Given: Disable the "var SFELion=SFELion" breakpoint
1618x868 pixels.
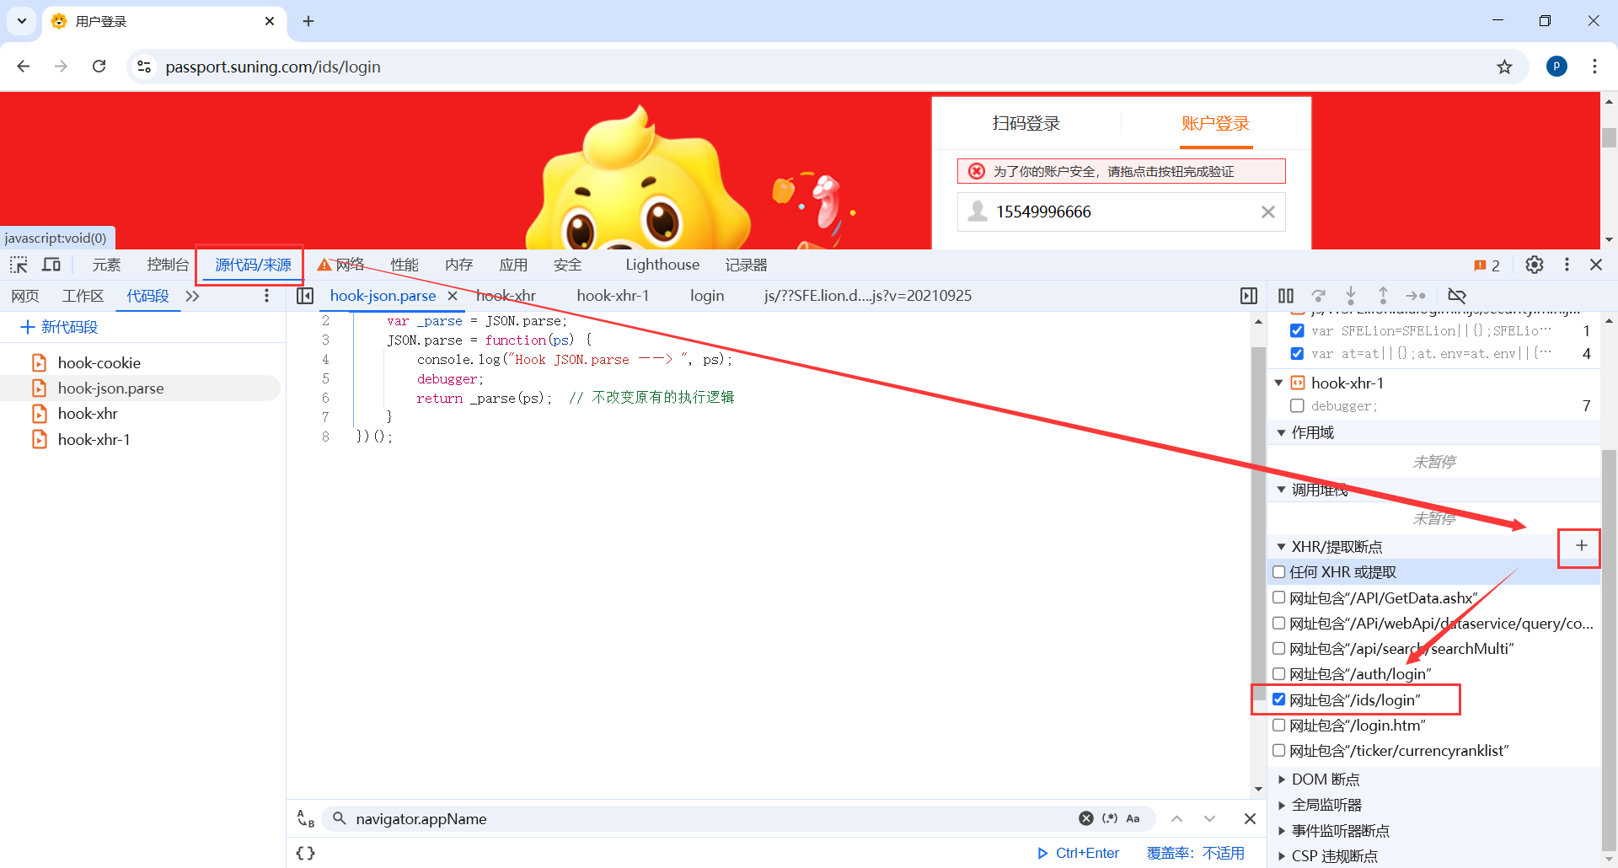Looking at the screenshot, I should coord(1297,330).
